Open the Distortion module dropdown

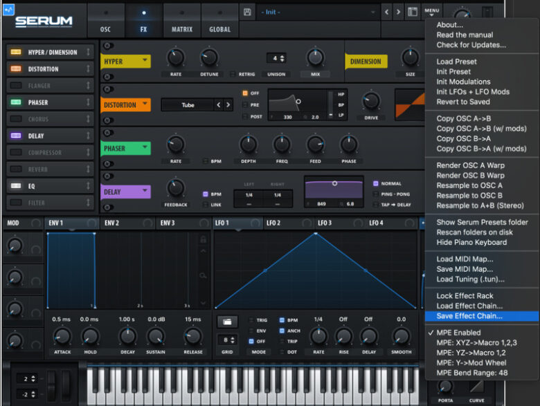(x=145, y=103)
